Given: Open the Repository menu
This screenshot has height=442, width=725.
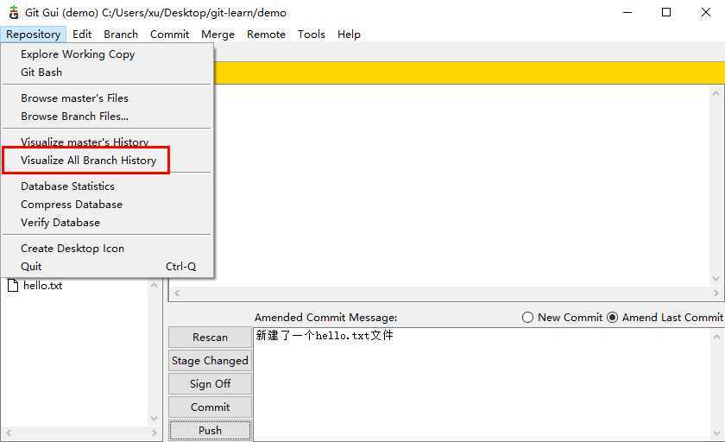Looking at the screenshot, I should click(34, 35).
